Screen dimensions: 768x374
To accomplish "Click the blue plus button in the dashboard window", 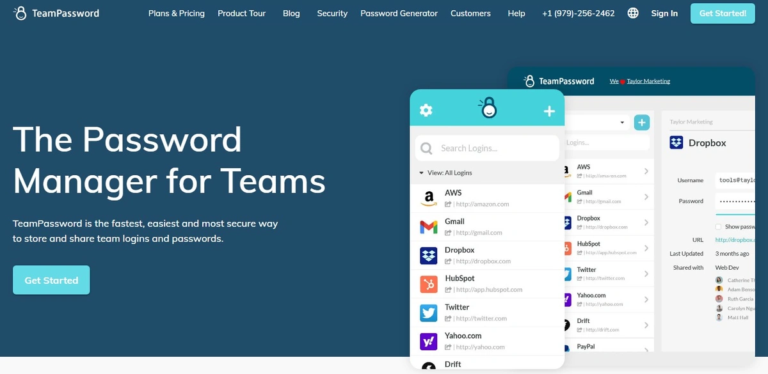I will pos(641,122).
